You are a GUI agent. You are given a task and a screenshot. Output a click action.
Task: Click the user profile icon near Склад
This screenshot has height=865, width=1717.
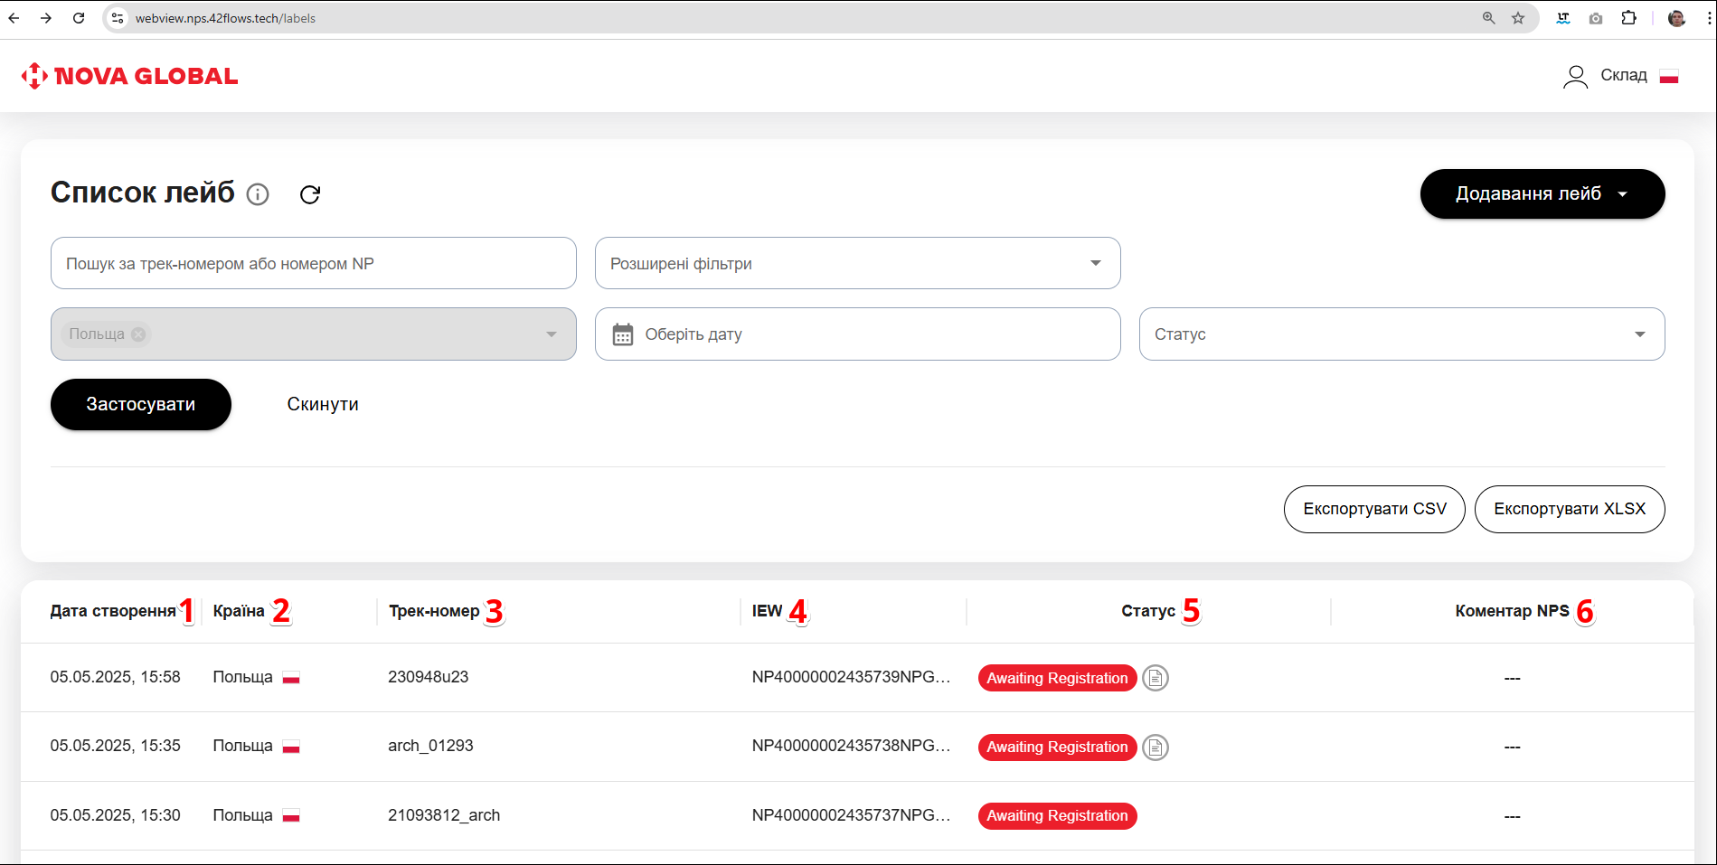pos(1575,76)
